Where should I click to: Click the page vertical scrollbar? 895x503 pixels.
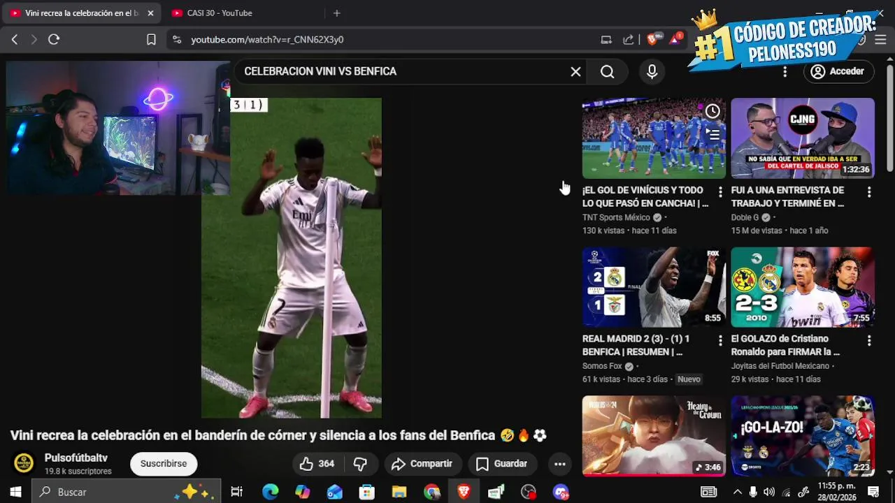(889, 119)
